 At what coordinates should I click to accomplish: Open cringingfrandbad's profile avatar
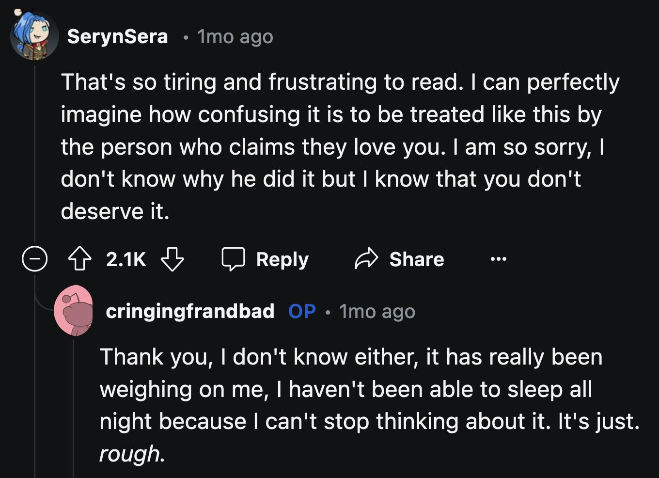point(75,311)
